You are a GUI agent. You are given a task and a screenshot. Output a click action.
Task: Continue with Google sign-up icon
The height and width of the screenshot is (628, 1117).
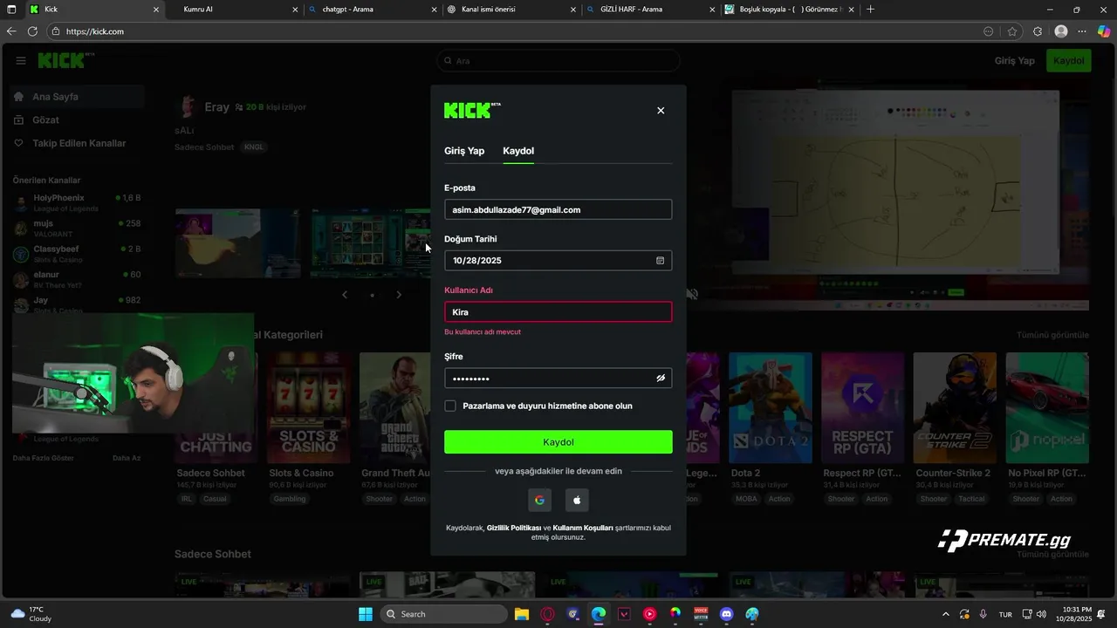pyautogui.click(x=539, y=500)
